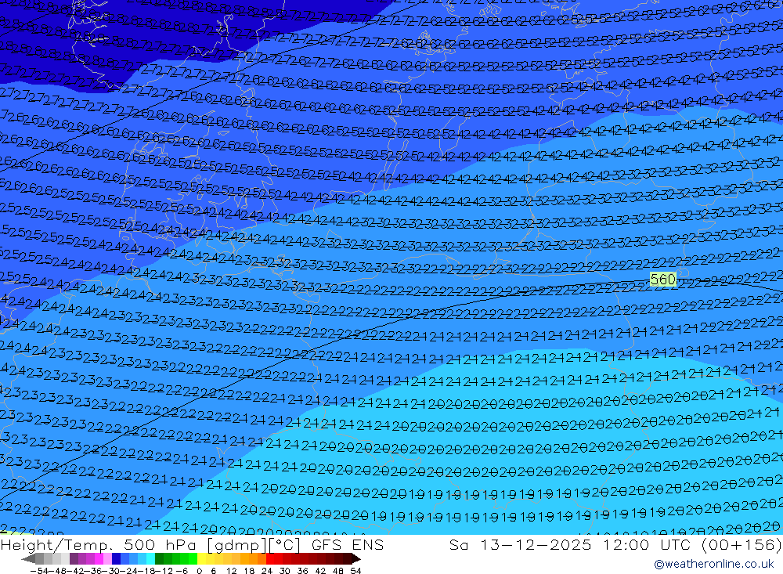Viewport: 783px width, 574px height.
Task: Click the '54' legend value at scale end
Action: coord(355,571)
